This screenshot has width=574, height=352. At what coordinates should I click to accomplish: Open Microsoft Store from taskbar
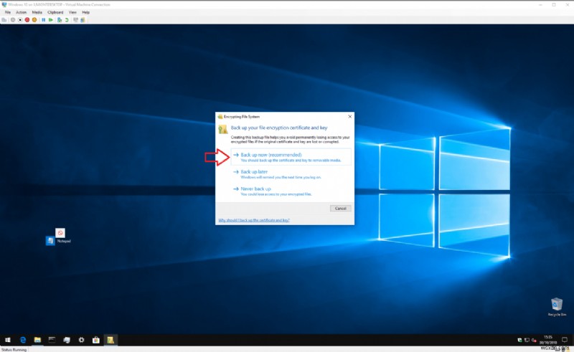tap(96, 340)
